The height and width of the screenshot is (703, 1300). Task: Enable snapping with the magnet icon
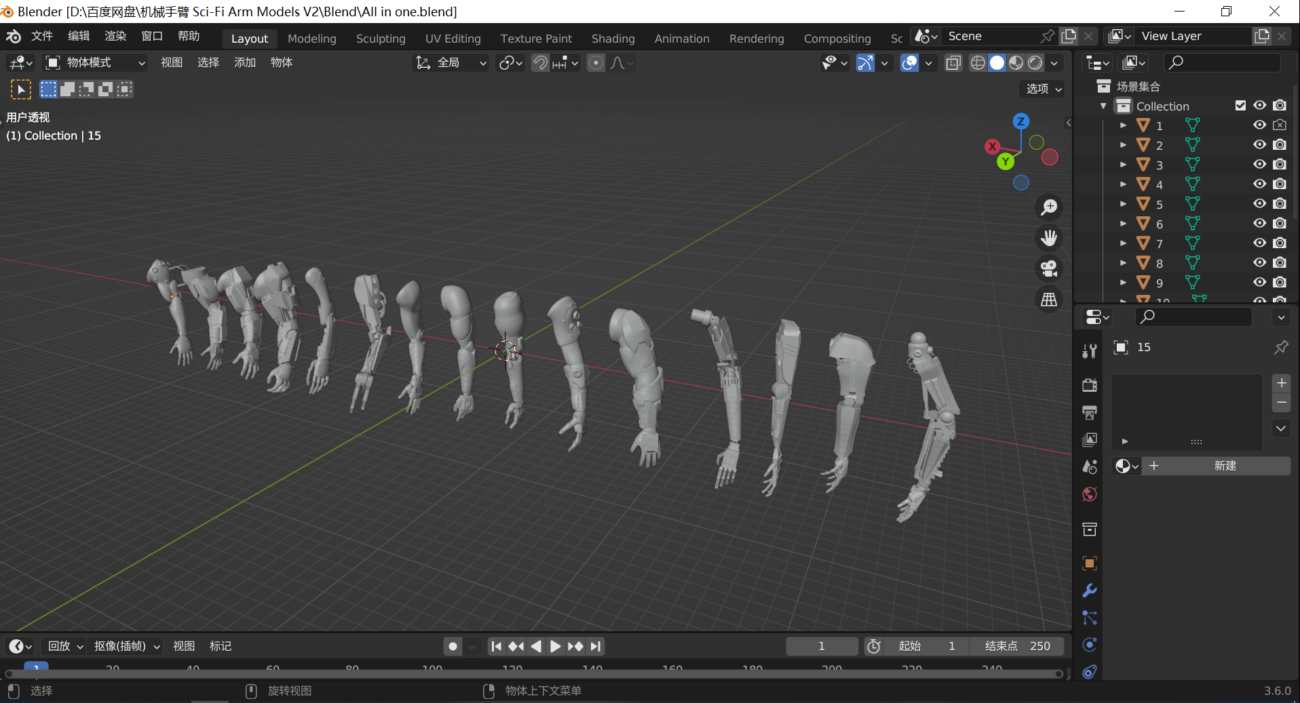tap(540, 63)
